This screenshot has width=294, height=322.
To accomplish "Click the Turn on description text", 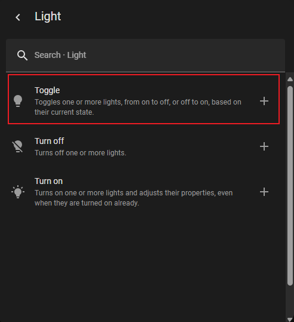I will 134,198.
